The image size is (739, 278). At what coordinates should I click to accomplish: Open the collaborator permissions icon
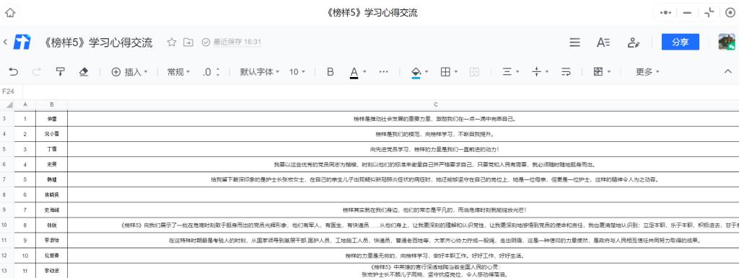point(634,42)
